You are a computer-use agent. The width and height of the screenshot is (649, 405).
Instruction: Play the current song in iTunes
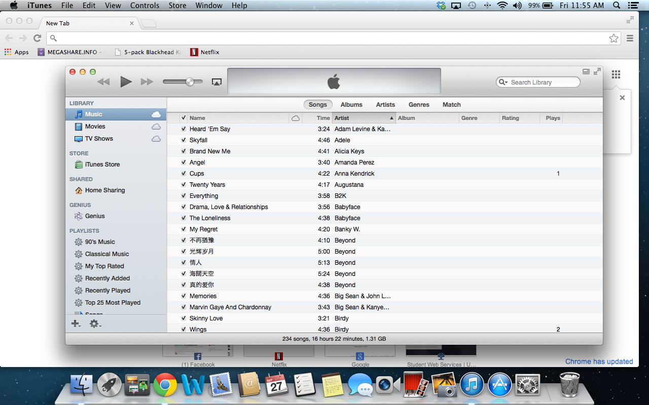(126, 82)
